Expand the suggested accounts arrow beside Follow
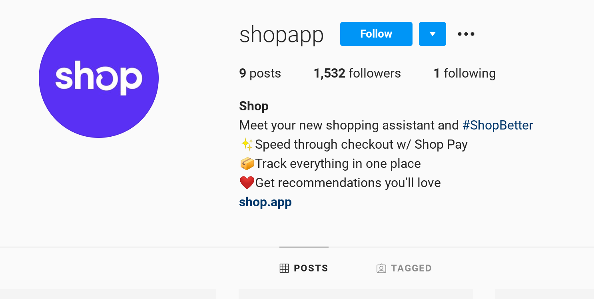594x299 pixels. pos(433,34)
